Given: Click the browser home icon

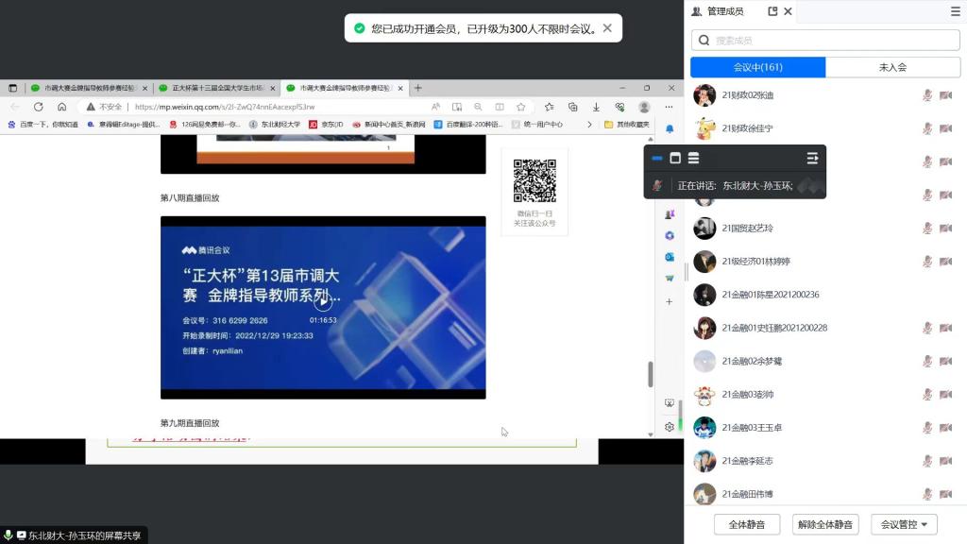Looking at the screenshot, I should pyautogui.click(x=62, y=107).
